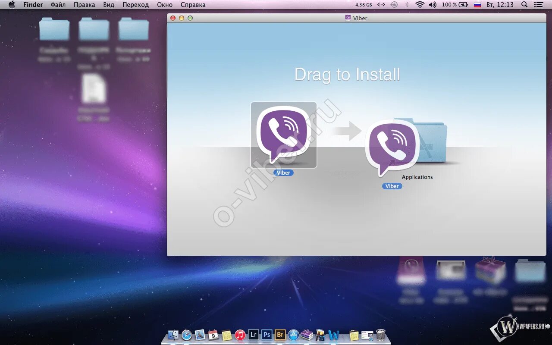Select the first blurred folder on the desktop
Image resolution: width=552 pixels, height=345 pixels.
pos(54,29)
